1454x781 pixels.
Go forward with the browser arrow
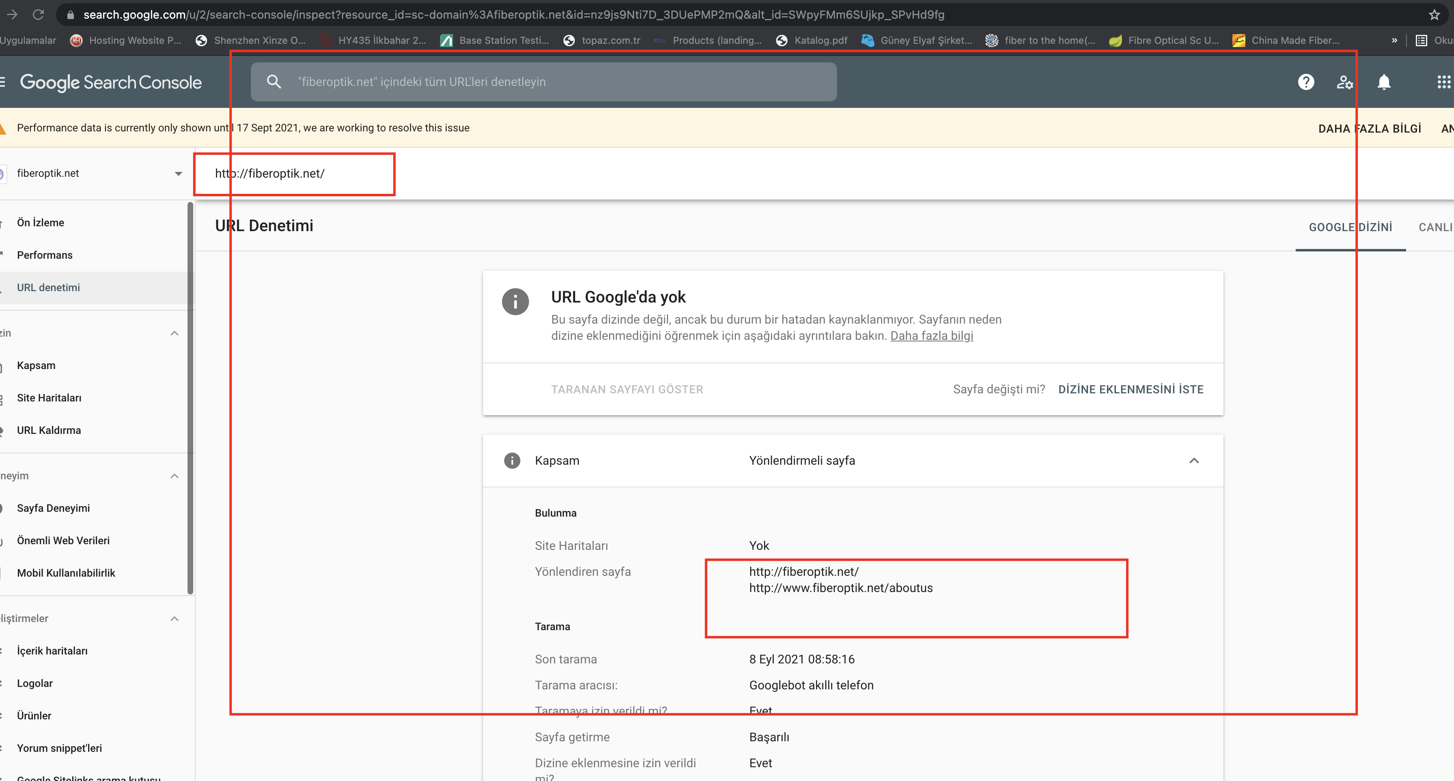(x=12, y=15)
